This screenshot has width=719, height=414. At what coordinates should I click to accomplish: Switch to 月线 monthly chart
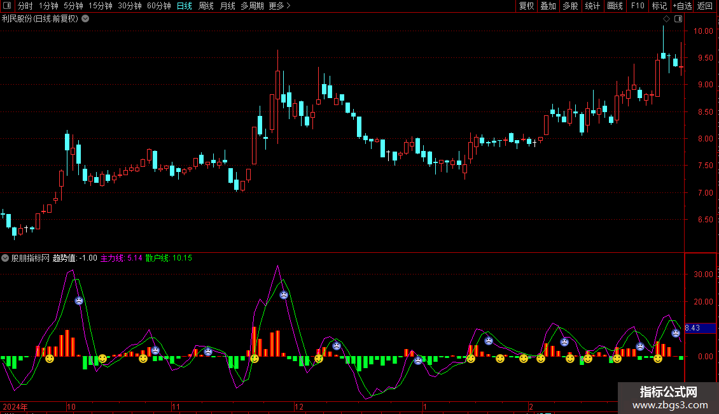coord(227,6)
